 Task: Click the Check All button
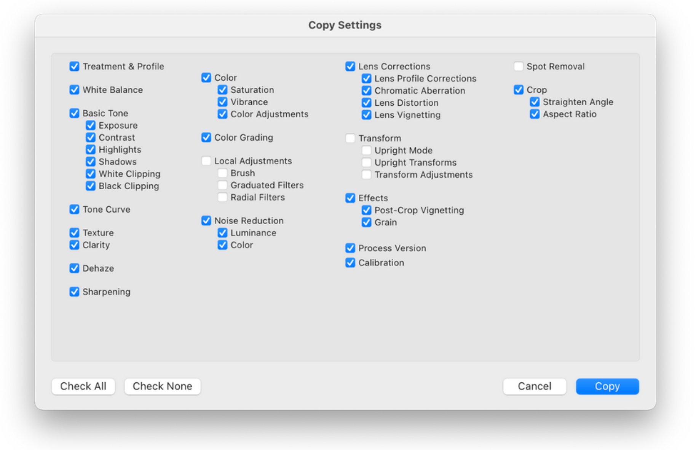pyautogui.click(x=83, y=387)
